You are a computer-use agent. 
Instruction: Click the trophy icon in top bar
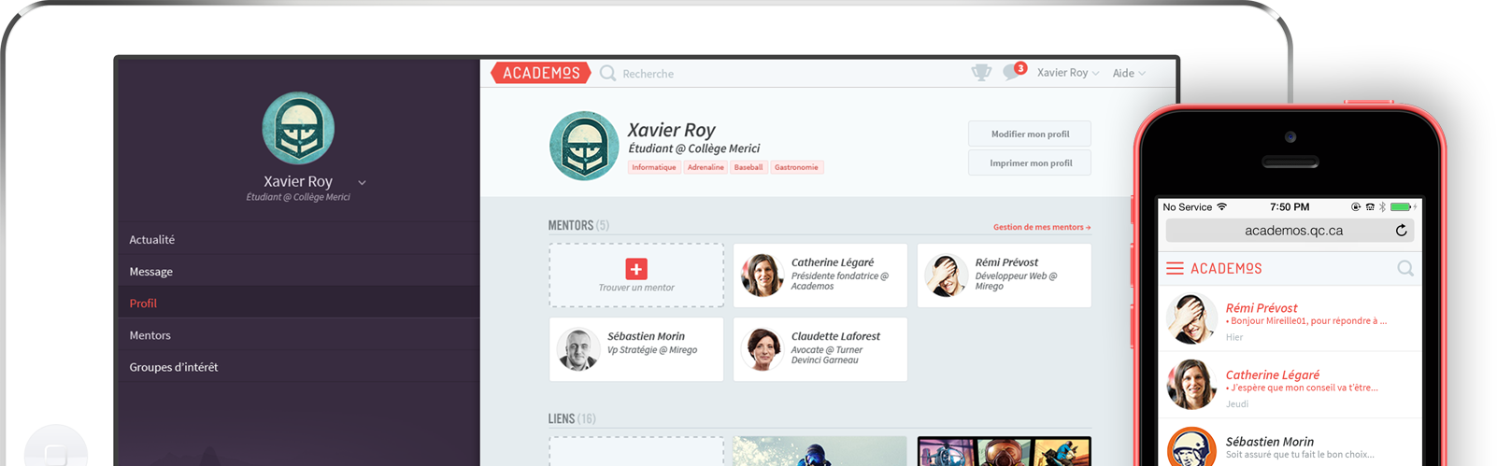[980, 73]
